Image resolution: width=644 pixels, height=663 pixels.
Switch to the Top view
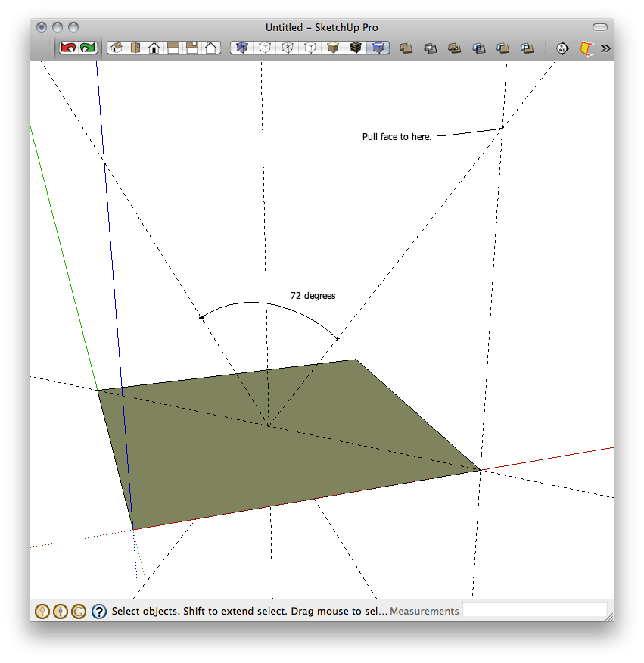135,48
